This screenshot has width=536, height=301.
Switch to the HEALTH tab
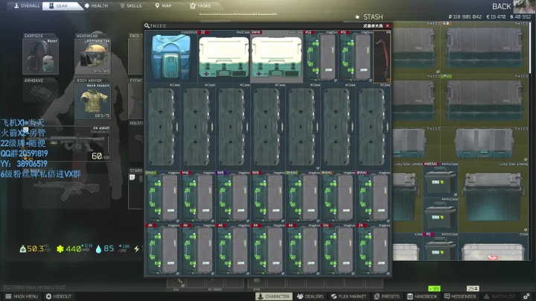96,6
